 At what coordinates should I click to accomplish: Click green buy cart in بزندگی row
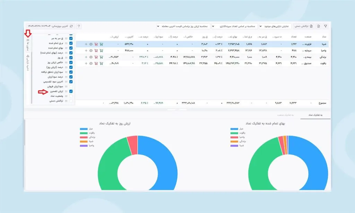click(101, 57)
